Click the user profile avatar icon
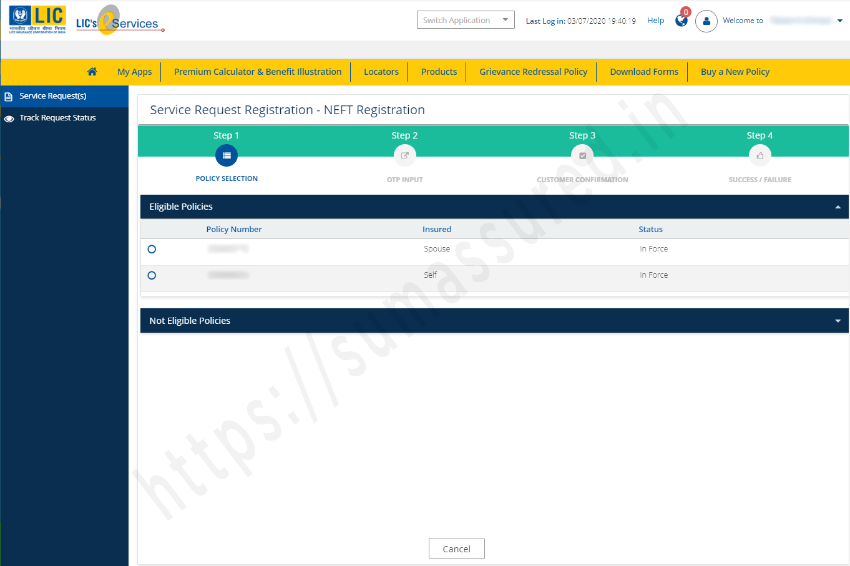Screen dimensions: 850x566 (706, 22)
